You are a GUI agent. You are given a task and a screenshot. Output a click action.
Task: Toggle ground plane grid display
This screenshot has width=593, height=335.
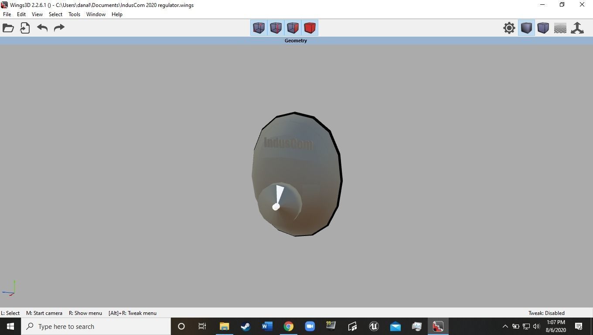tap(560, 28)
